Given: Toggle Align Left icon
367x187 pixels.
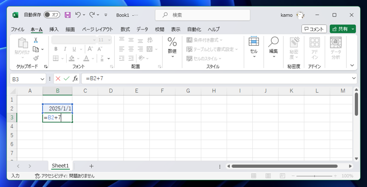Looking at the screenshot, I should coord(122,49).
